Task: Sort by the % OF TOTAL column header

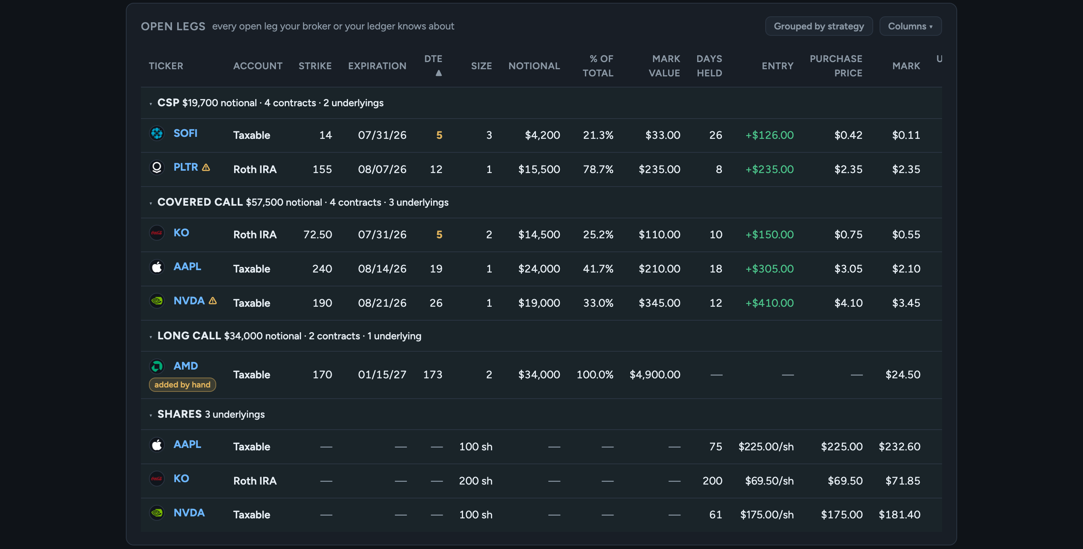Action: click(x=598, y=66)
